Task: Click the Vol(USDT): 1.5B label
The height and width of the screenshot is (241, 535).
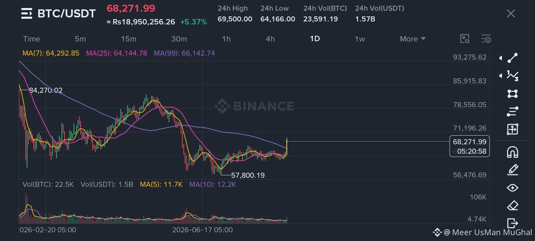Action: pyautogui.click(x=107, y=184)
